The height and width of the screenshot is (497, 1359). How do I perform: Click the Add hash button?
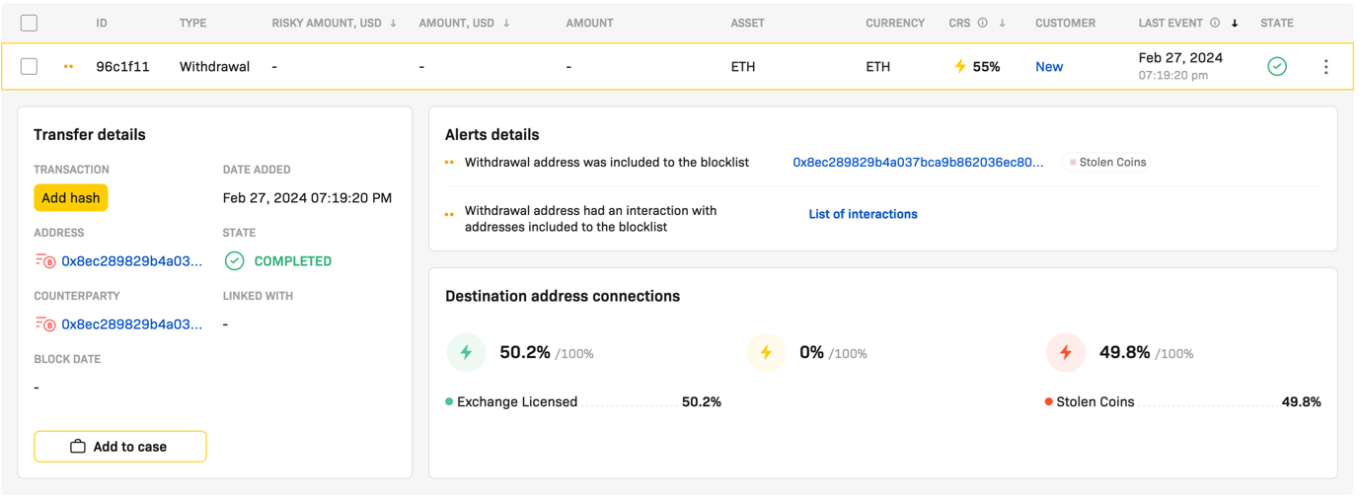click(71, 198)
